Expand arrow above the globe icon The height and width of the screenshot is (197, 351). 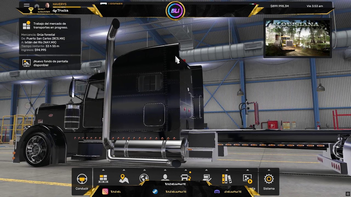pos(145,170)
